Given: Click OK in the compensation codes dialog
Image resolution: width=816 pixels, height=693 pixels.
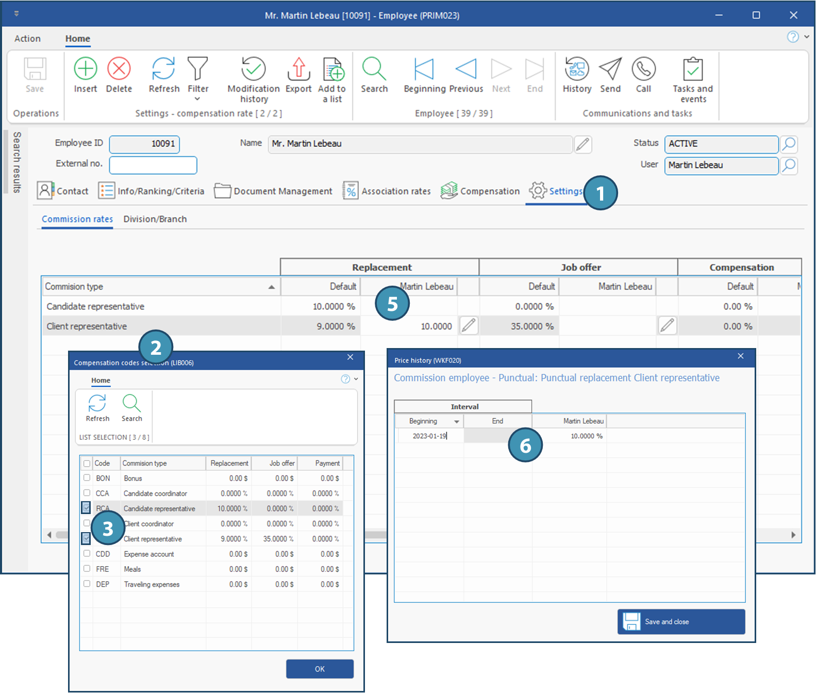Looking at the screenshot, I should pyautogui.click(x=320, y=669).
